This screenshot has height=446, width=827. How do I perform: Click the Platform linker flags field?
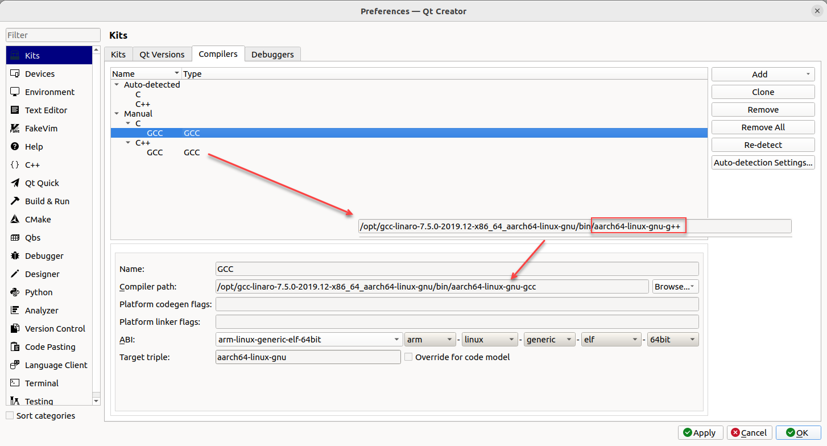click(457, 322)
